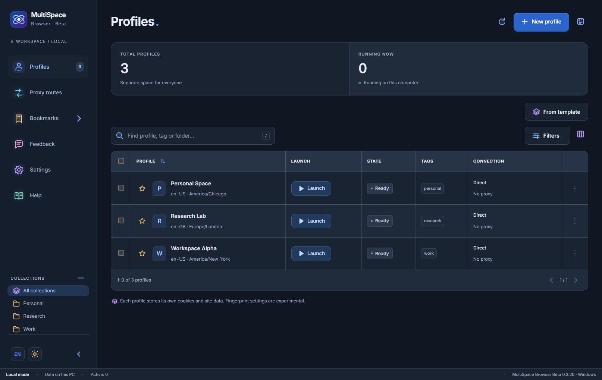This screenshot has height=380, width=602.
Task: Click the MultiSpace Browser Beta version text
Action: [x=554, y=374]
